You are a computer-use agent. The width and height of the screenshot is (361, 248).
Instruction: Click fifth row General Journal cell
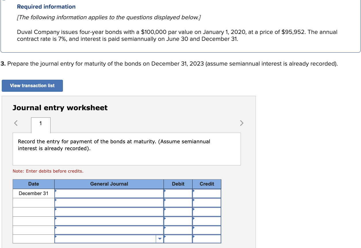109,230
